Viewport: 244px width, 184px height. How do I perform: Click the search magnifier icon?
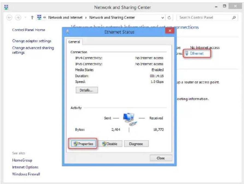pos(234,17)
